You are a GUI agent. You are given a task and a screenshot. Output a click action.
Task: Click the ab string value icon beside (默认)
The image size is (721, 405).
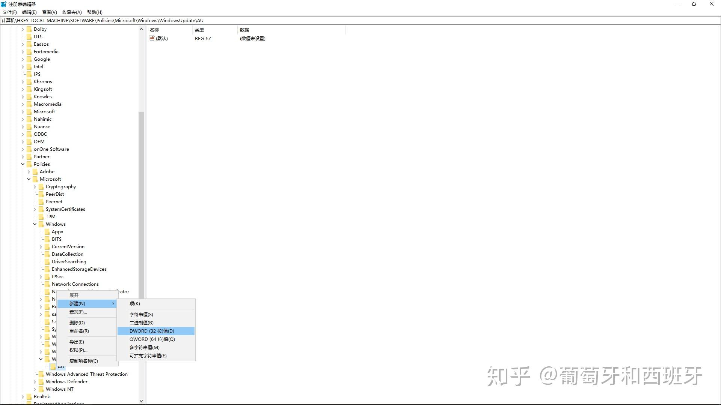[x=152, y=38]
